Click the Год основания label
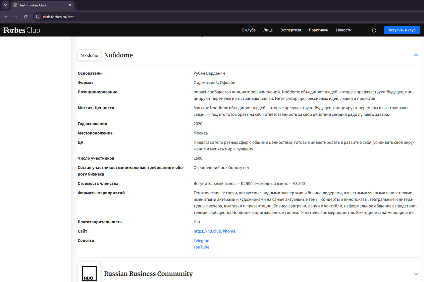The height and width of the screenshot is (282, 424). tap(92, 124)
